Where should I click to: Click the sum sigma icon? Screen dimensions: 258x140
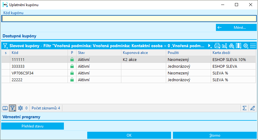click(x=244, y=108)
